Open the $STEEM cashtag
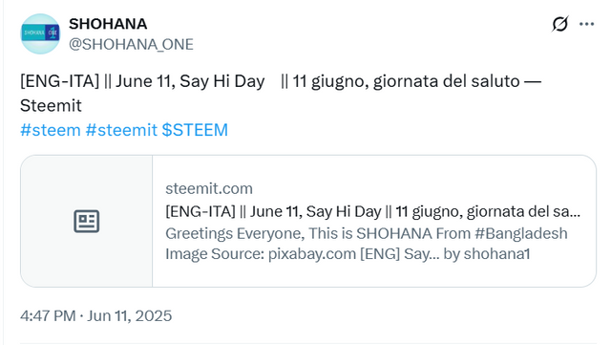This screenshot has height=345, width=611. pos(195,130)
